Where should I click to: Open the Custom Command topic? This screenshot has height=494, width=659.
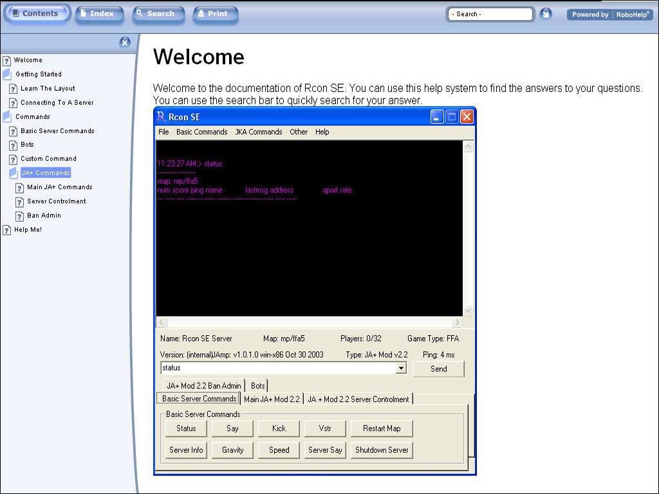point(48,159)
